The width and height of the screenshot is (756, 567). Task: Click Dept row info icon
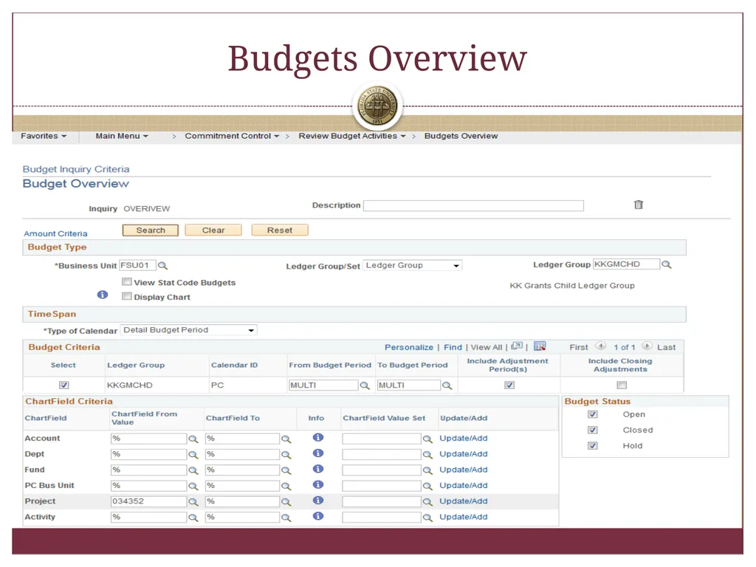(x=317, y=453)
